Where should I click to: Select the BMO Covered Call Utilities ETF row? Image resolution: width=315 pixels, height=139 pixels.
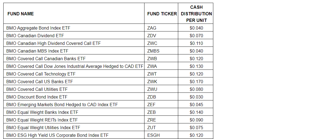[x=37, y=89]
